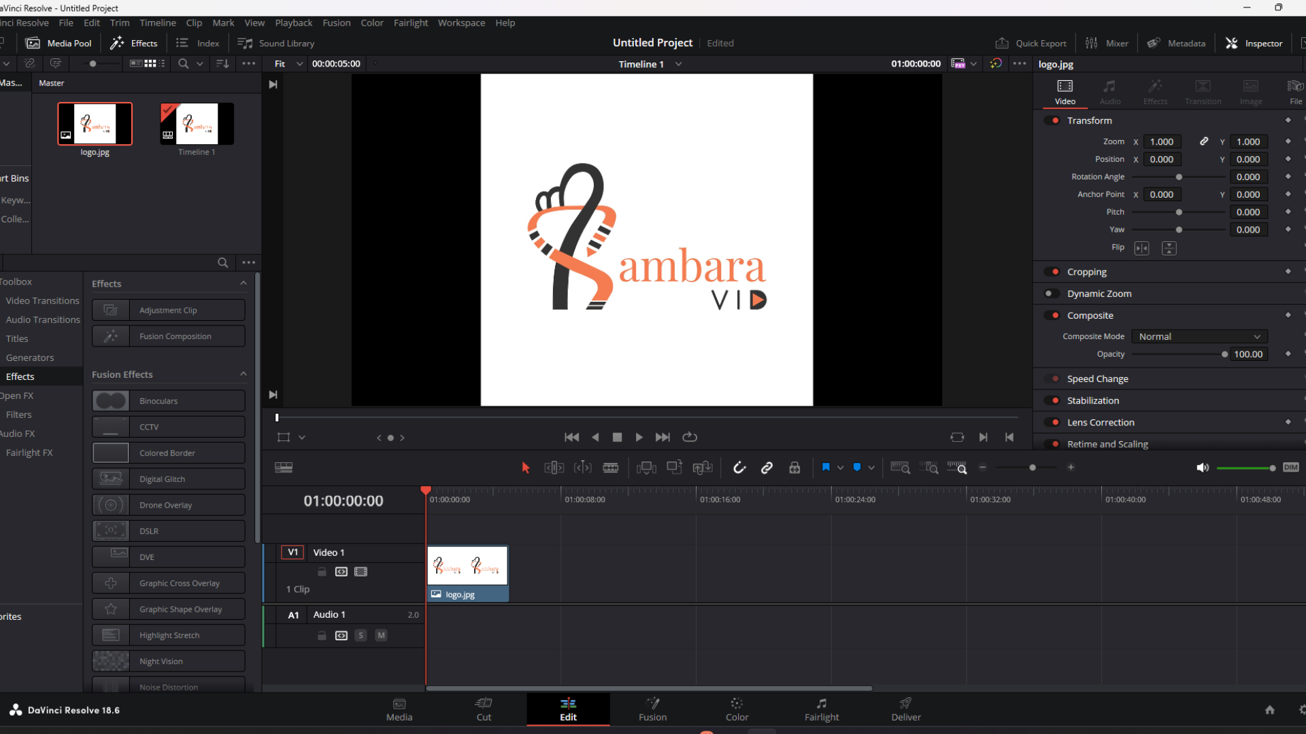Click the Graphic Shape Overlay icon
The image size is (1306, 734).
tap(110, 608)
